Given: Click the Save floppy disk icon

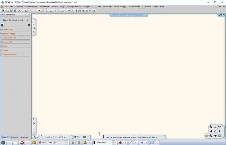Looking at the screenshot, I should point(11,11).
